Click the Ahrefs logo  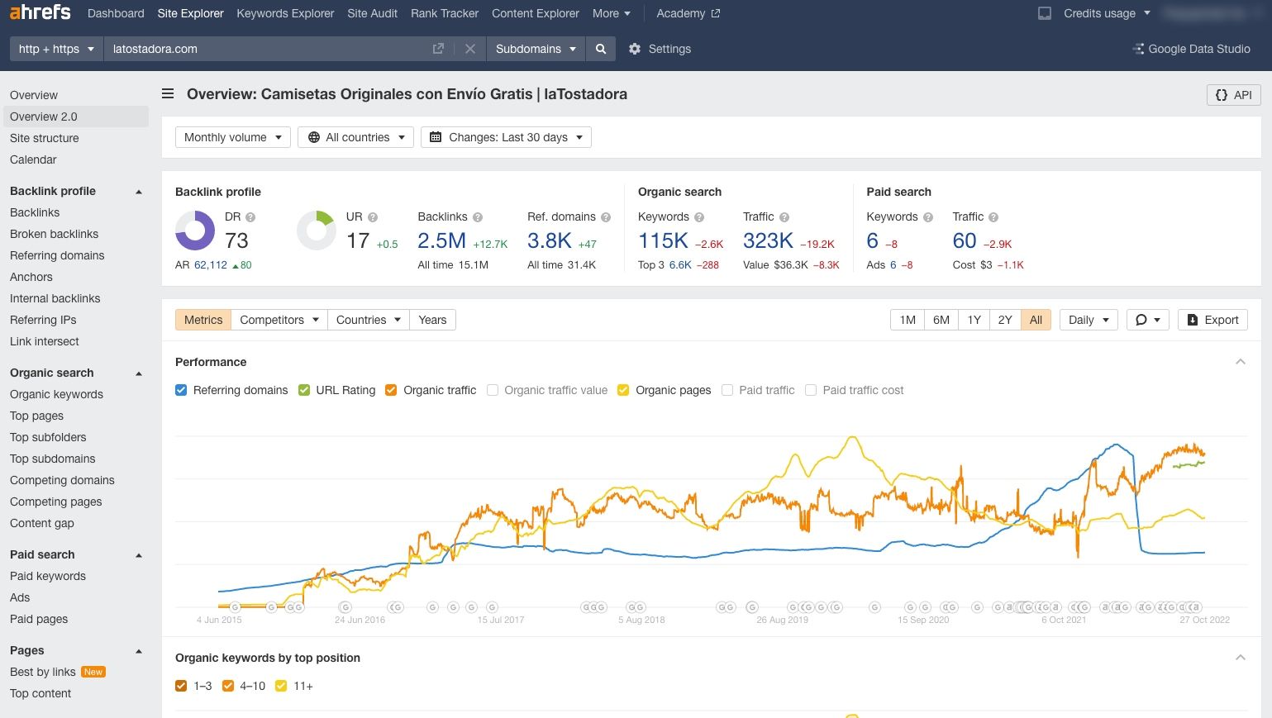pos(40,12)
